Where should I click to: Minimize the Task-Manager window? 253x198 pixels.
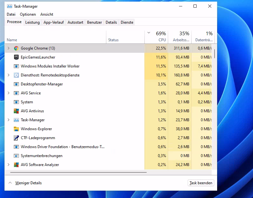[181, 6]
